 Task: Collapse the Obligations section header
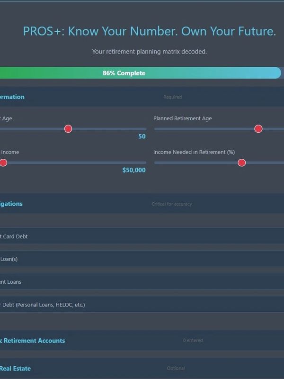11,204
